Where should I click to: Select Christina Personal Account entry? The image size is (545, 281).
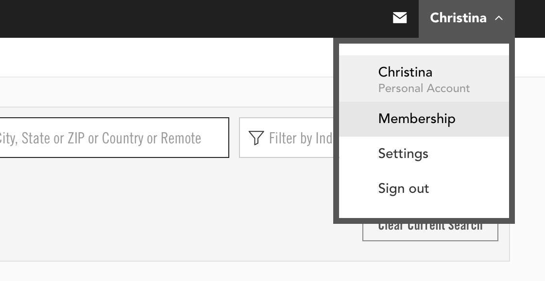click(424, 79)
